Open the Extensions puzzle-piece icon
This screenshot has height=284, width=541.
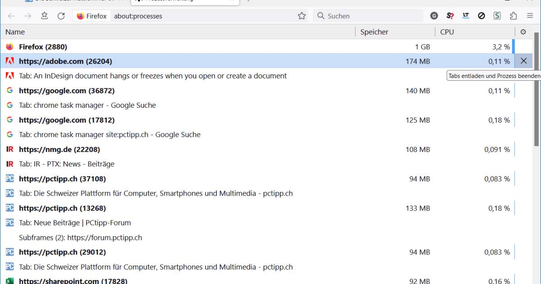coord(513,16)
